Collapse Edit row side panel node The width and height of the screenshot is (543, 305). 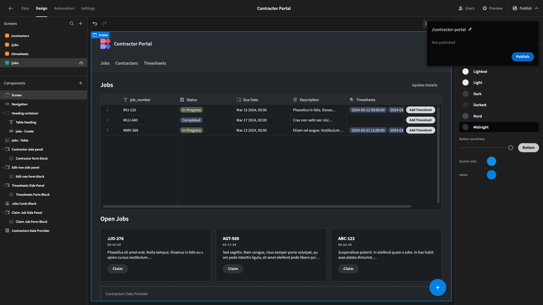pyautogui.click(x=3, y=167)
